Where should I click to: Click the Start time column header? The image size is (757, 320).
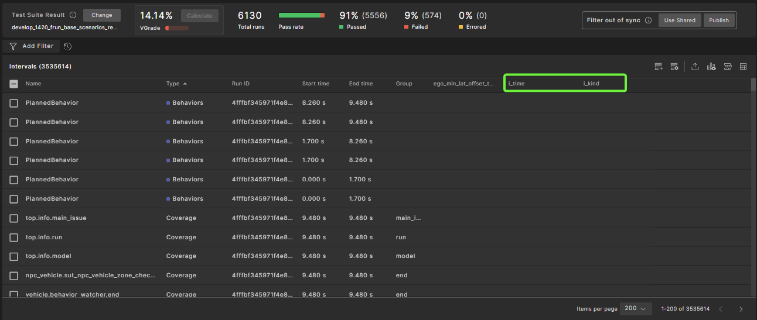pyautogui.click(x=315, y=84)
